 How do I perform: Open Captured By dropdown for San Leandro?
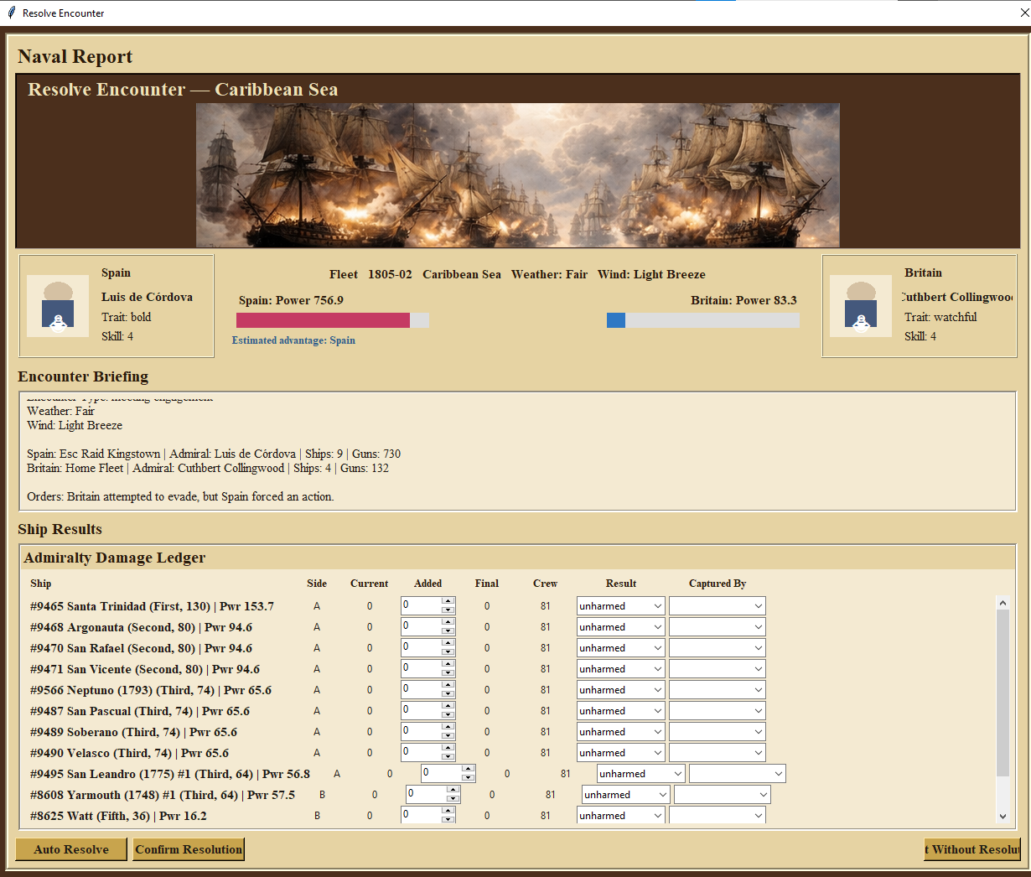(737, 774)
